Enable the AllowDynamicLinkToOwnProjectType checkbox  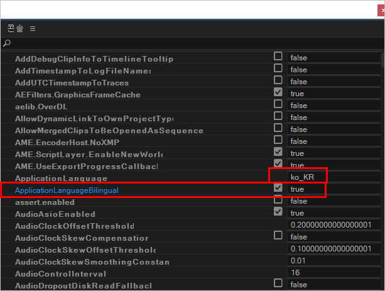tap(278, 116)
